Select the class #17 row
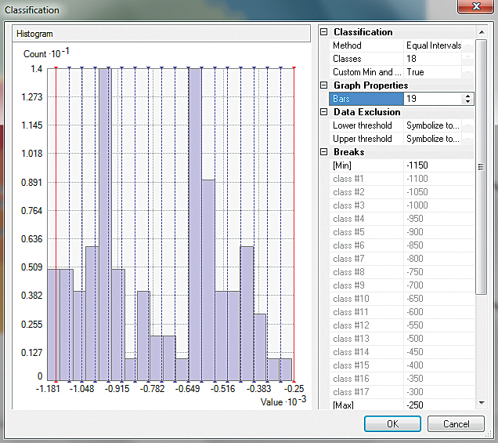 tap(402, 392)
